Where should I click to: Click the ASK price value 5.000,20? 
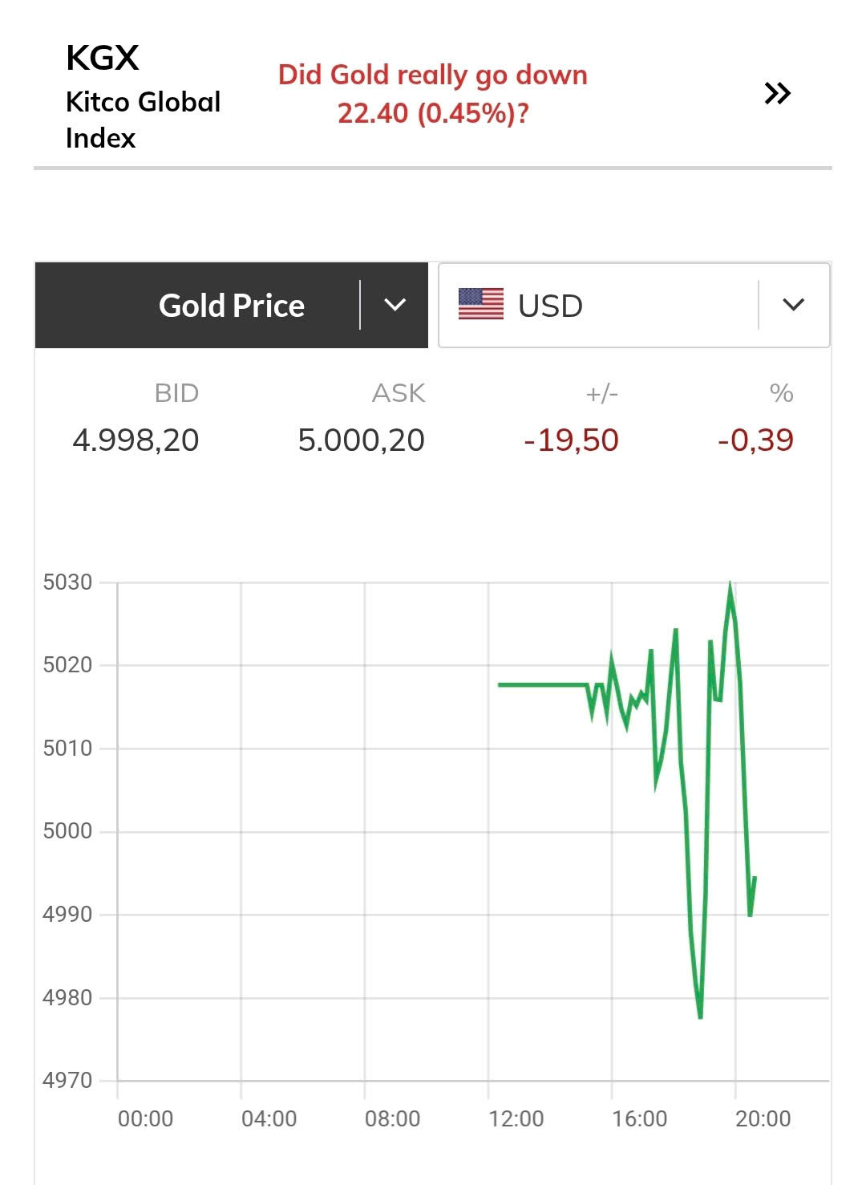pos(361,440)
